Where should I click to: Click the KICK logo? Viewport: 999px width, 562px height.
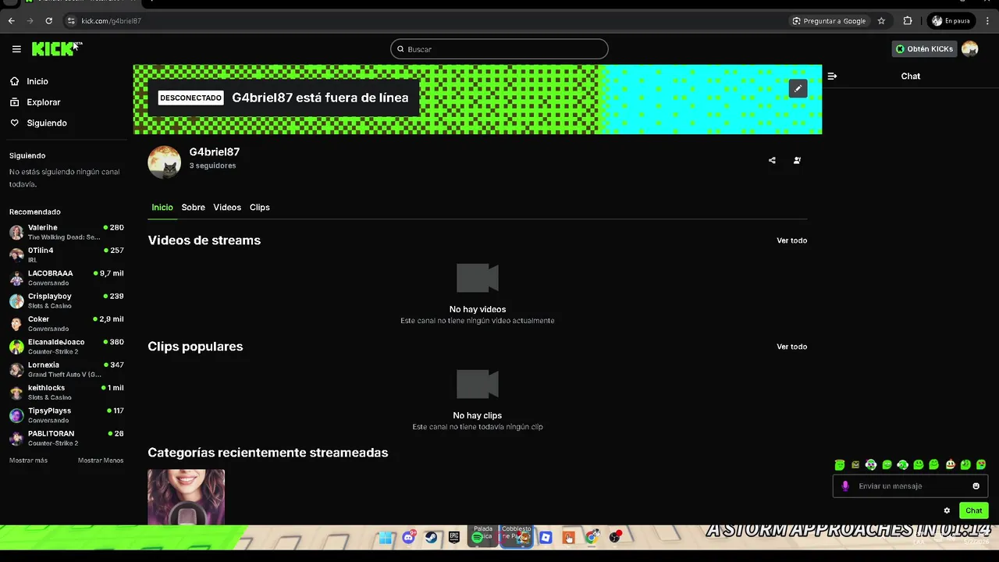point(53,49)
